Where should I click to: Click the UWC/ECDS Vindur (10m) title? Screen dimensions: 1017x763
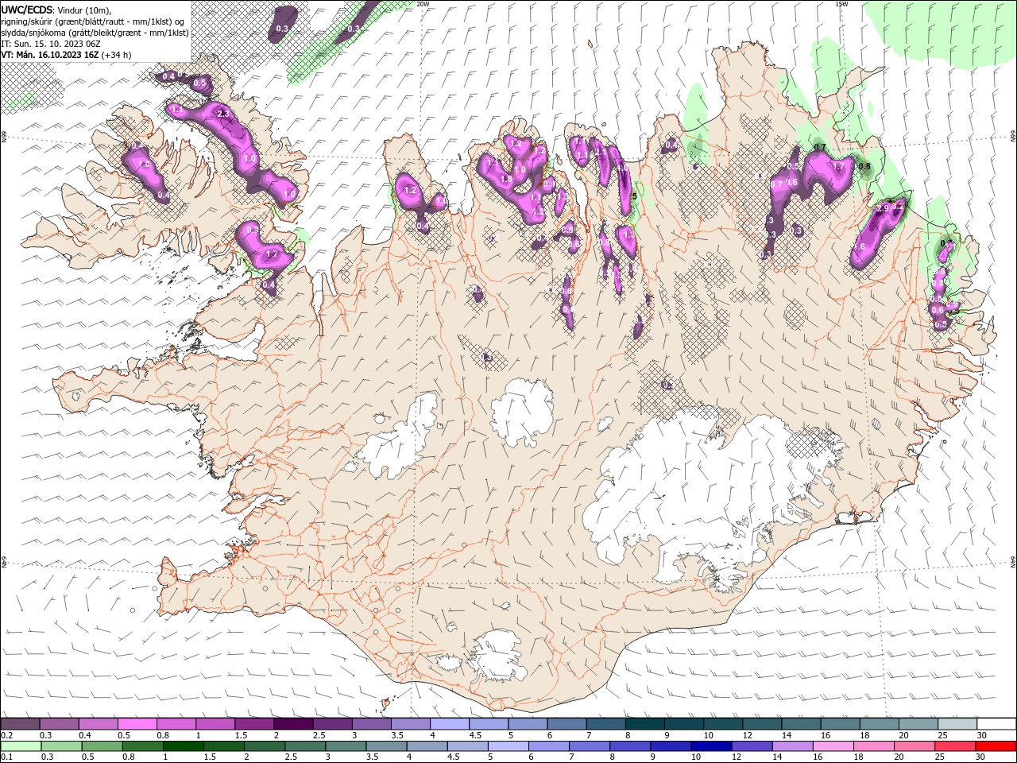[56, 10]
